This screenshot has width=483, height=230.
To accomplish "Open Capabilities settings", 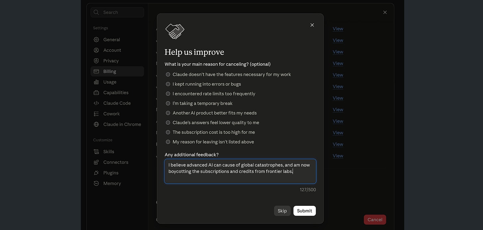I will coord(117,93).
